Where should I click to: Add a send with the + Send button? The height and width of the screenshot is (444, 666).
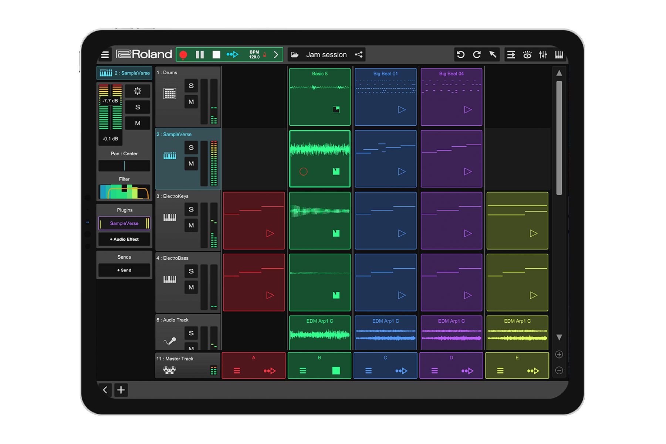[124, 270]
